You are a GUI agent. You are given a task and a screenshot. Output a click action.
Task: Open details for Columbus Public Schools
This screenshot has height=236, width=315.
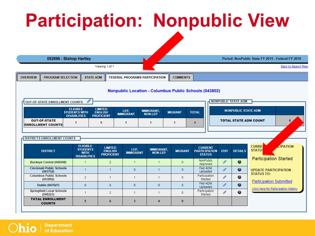239,177
